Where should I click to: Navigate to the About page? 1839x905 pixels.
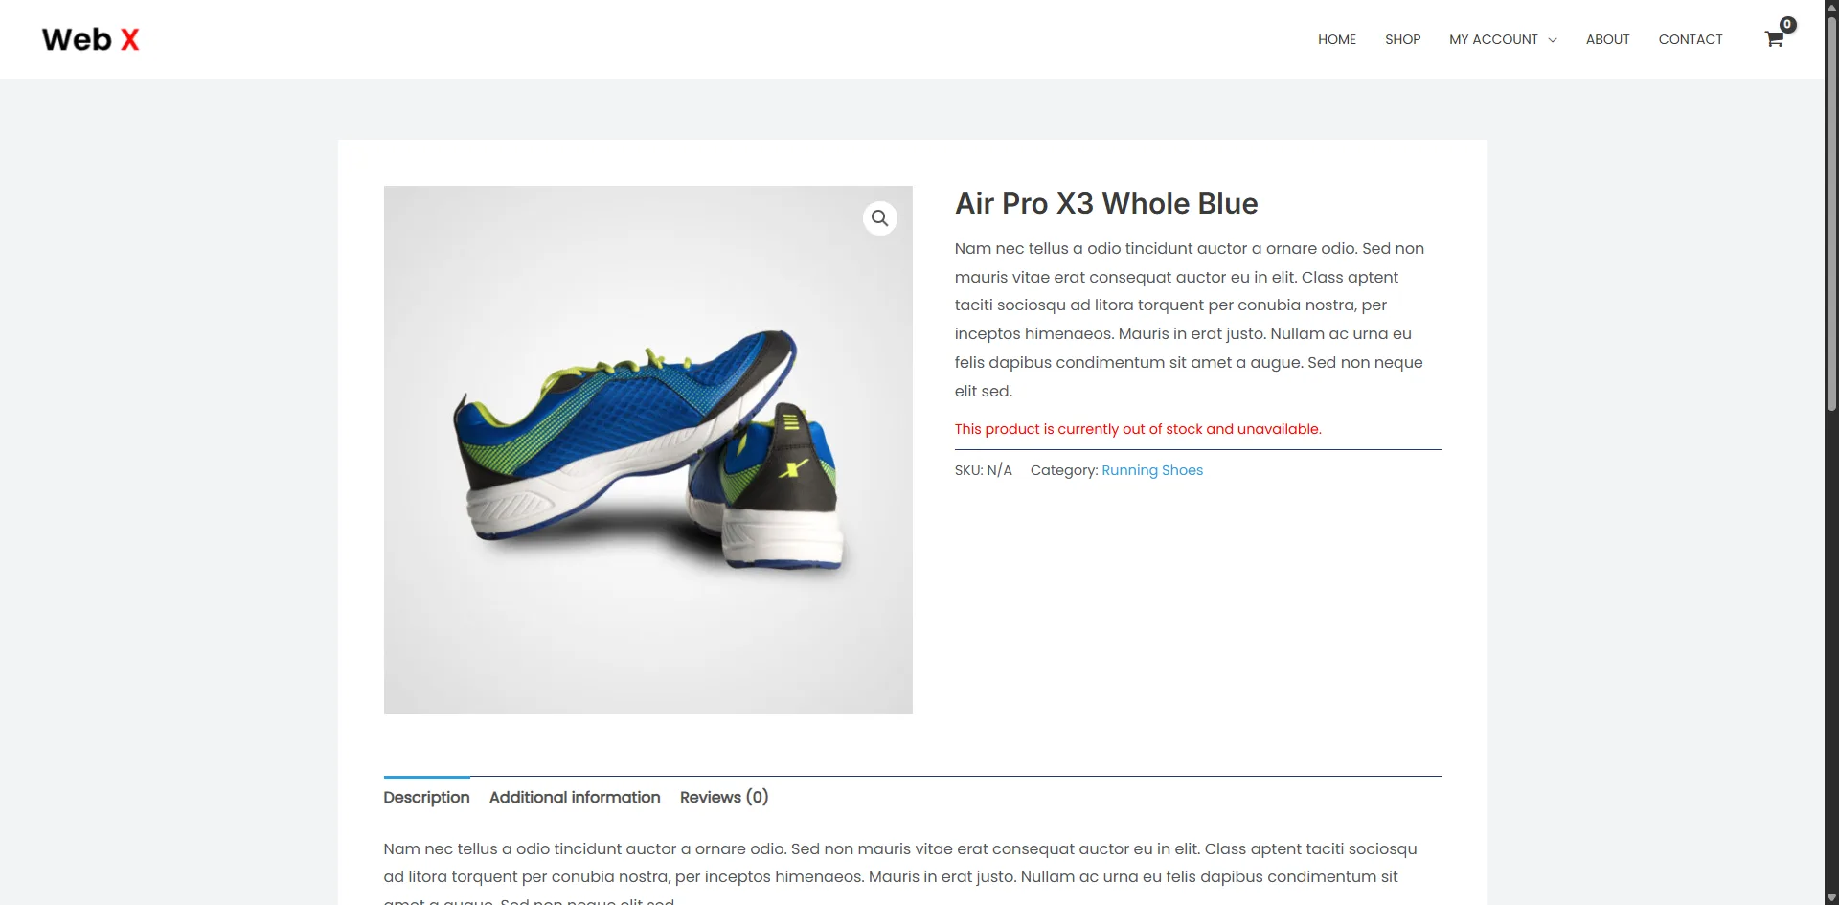coord(1607,39)
